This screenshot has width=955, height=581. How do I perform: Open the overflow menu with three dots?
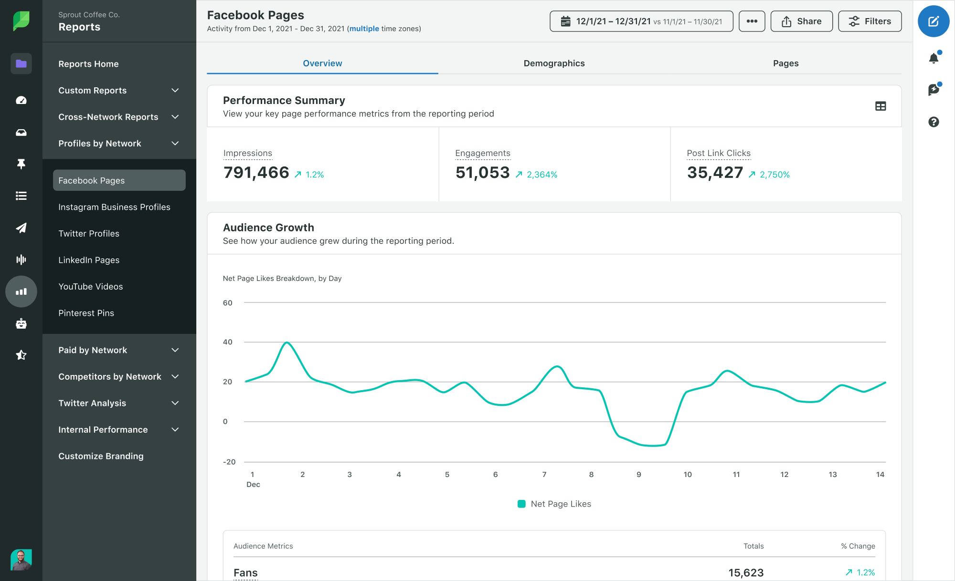751,21
